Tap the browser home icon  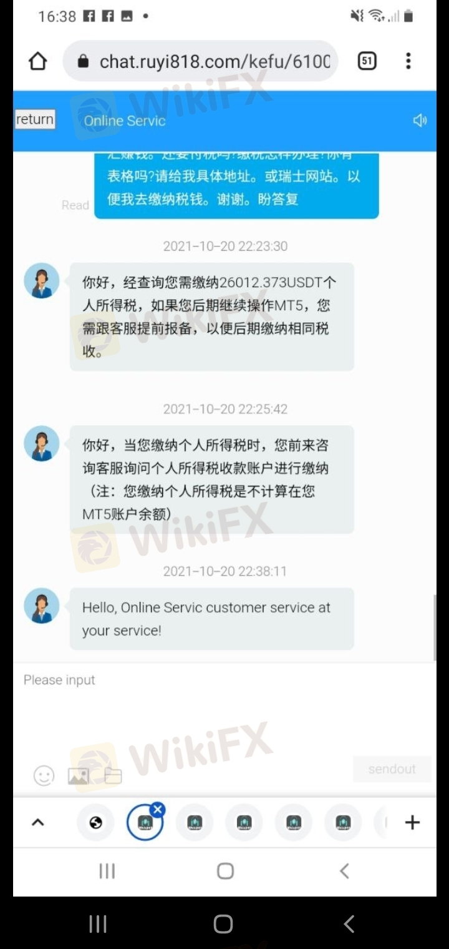tap(38, 61)
